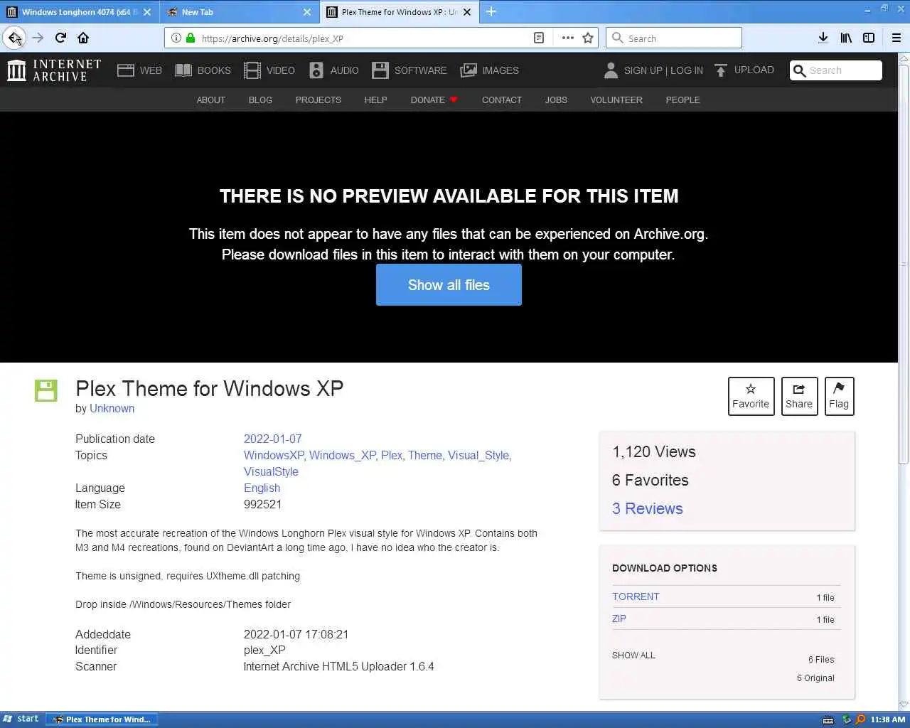Open the browser library icon
The image size is (910, 728).
coord(845,38)
